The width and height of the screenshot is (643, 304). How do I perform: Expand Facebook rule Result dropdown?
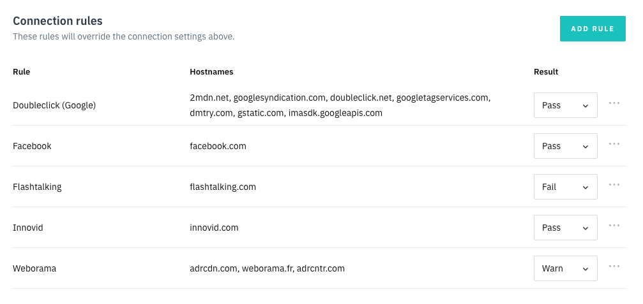coord(565,146)
